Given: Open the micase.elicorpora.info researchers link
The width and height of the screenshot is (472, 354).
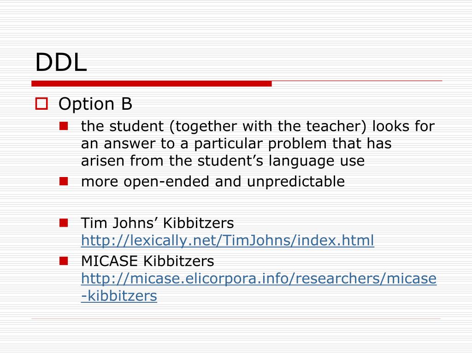Looking at the screenshot, I should pyautogui.click(x=259, y=278).
